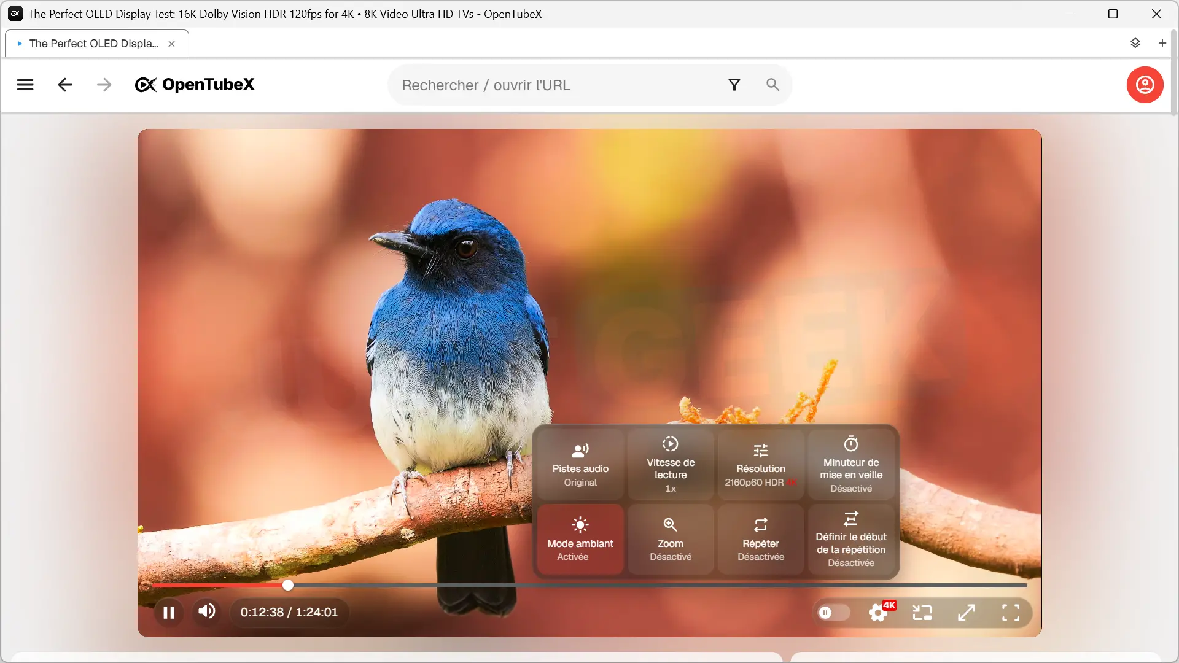Expand player with diagonal arrows icon
Screen dimensions: 1179x663
tap(967, 612)
